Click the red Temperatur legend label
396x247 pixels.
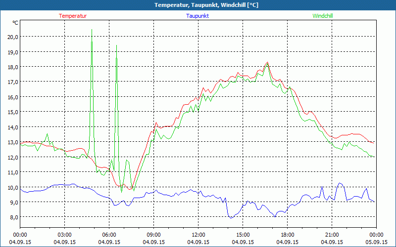click(73, 16)
